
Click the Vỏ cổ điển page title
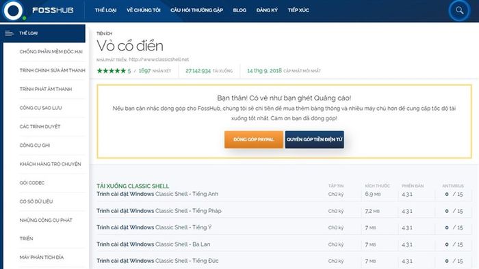[x=130, y=46]
